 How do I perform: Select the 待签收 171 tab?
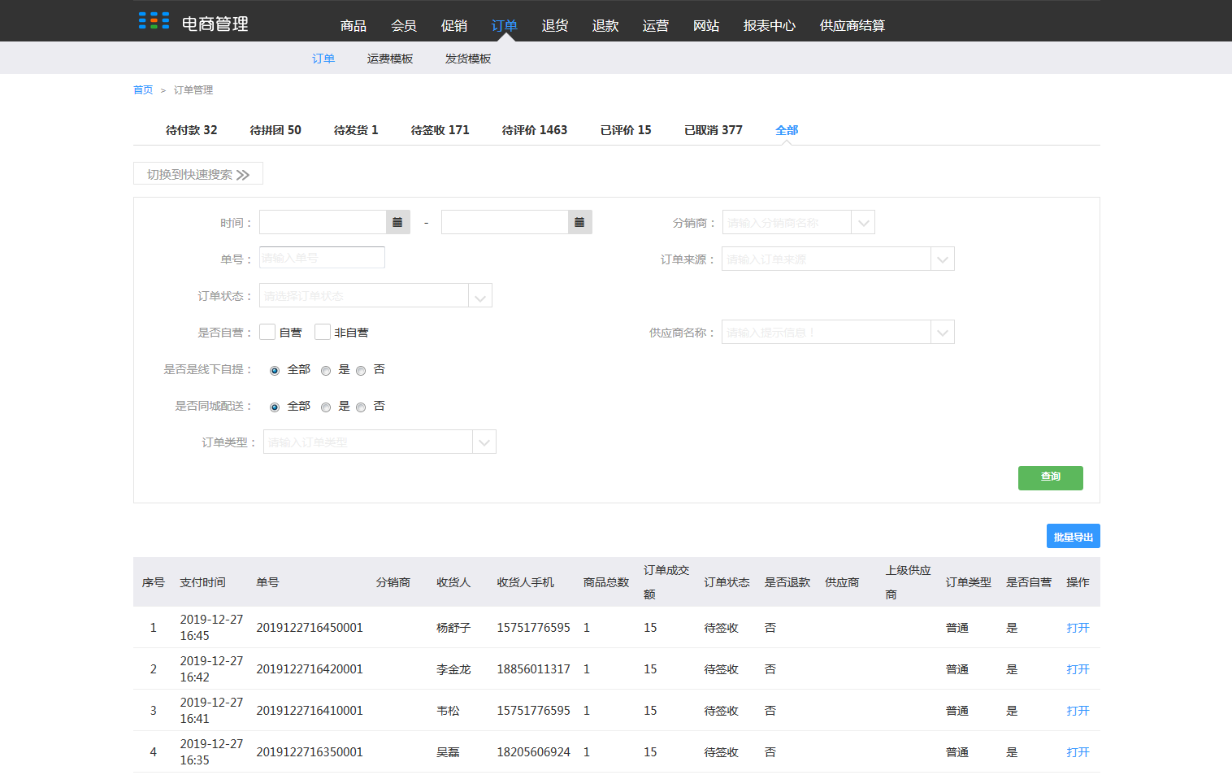tap(440, 130)
